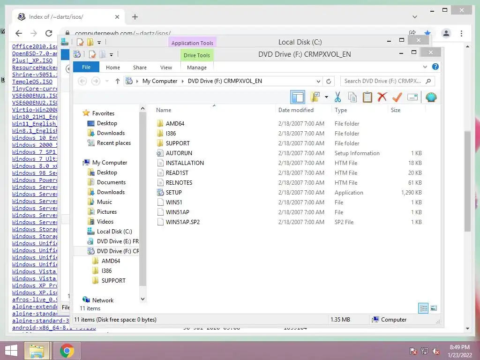The width and height of the screenshot is (480, 360).
Task: Open the Share ribbon tab
Action: pyautogui.click(x=140, y=67)
